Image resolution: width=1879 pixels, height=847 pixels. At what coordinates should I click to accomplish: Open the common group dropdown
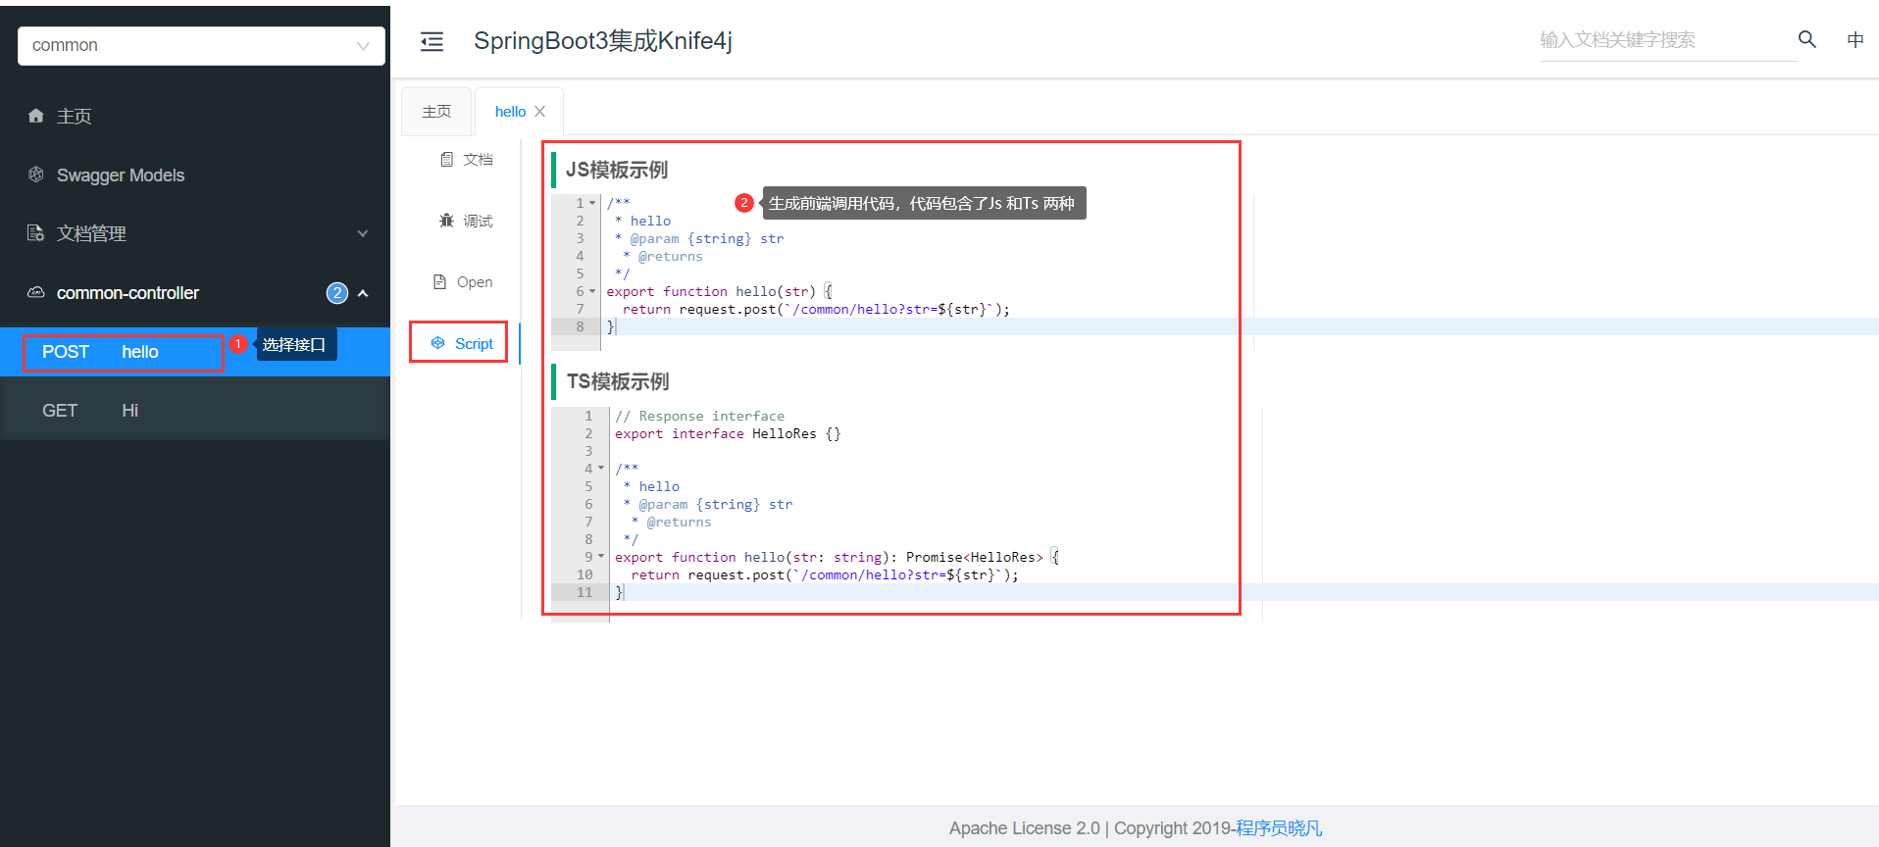pyautogui.click(x=201, y=45)
